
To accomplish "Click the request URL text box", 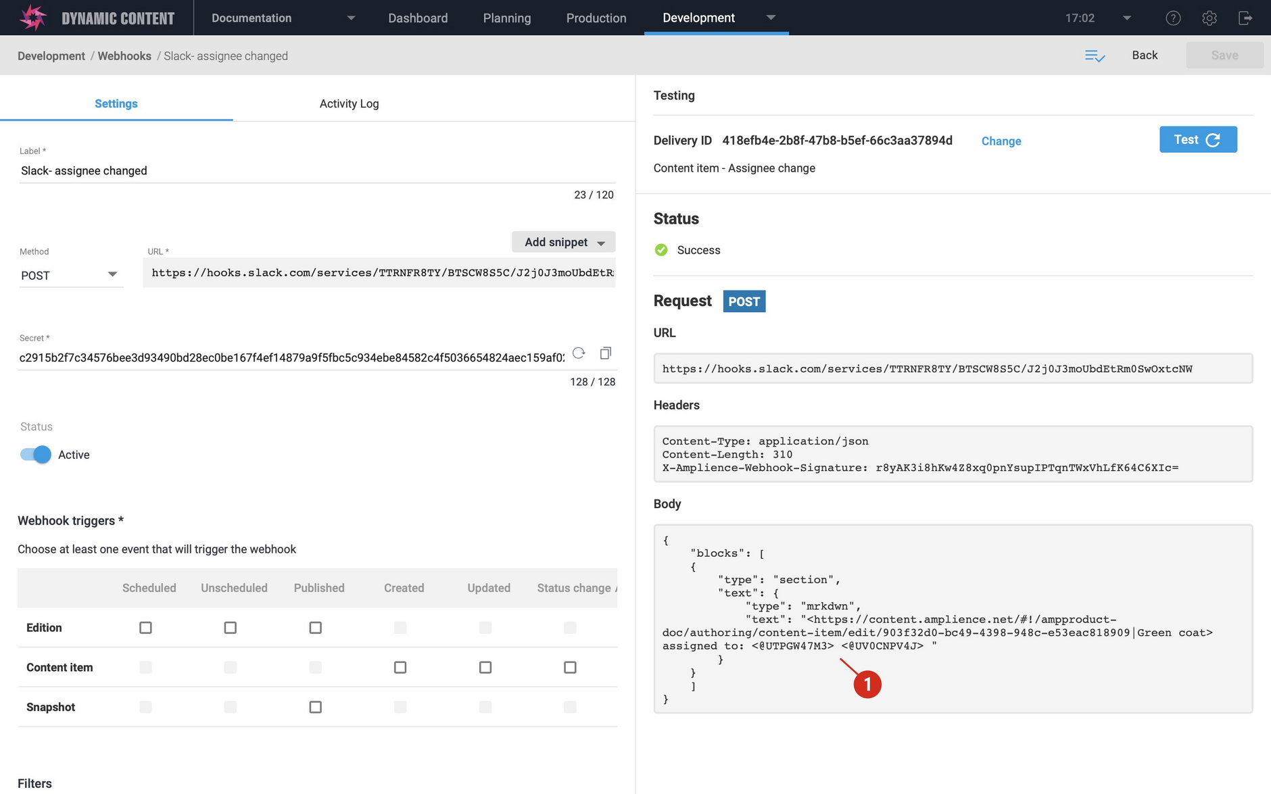I will [953, 368].
